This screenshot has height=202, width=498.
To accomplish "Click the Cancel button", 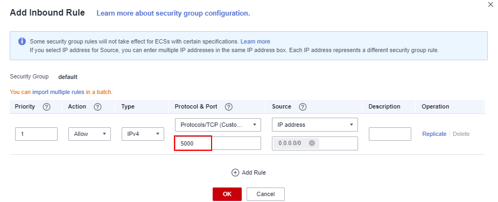I will [x=265, y=194].
